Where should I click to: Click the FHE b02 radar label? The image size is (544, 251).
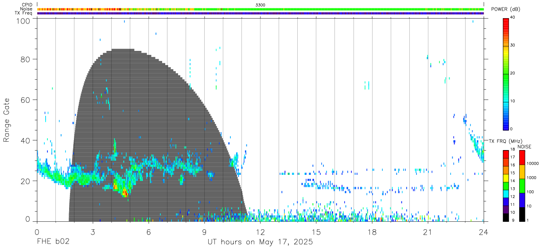pyautogui.click(x=53, y=242)
